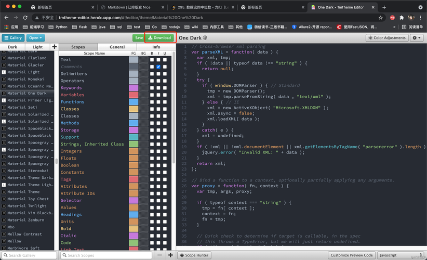Add new scope with plus icon
427x260 pixels.
[x=170, y=255]
